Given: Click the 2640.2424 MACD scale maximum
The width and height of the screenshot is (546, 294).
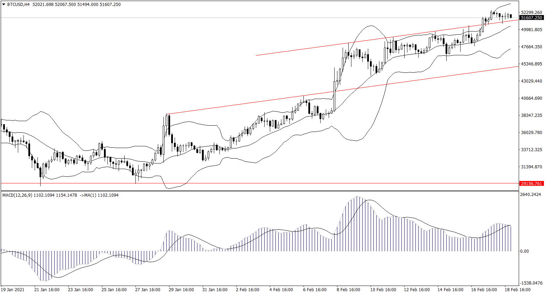Looking at the screenshot, I should pos(531,195).
